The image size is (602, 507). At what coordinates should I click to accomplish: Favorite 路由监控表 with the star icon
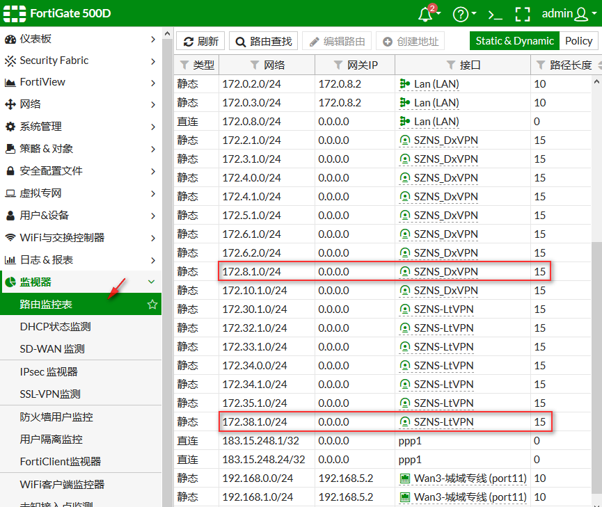pos(152,305)
